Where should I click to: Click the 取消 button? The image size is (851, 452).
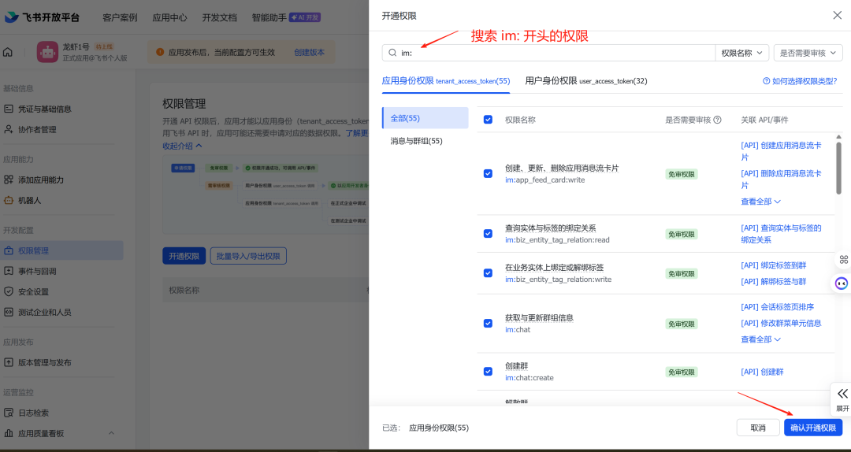[757, 428]
